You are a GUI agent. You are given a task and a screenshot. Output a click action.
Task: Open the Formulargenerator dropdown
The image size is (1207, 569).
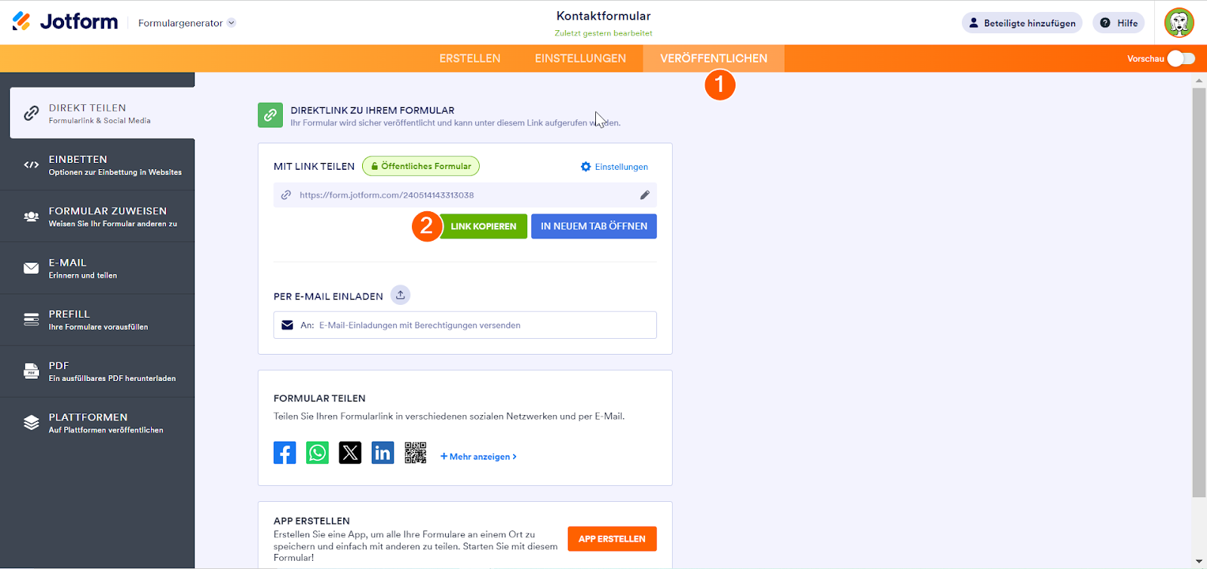(x=187, y=23)
